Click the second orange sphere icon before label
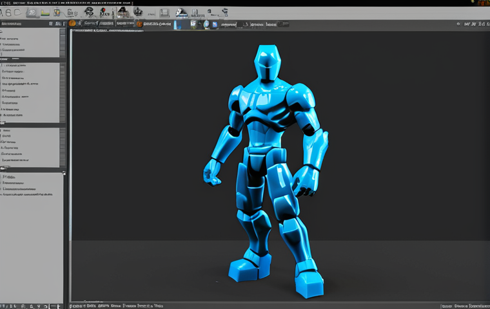Viewport: 490px width, 309px height. click(x=139, y=24)
